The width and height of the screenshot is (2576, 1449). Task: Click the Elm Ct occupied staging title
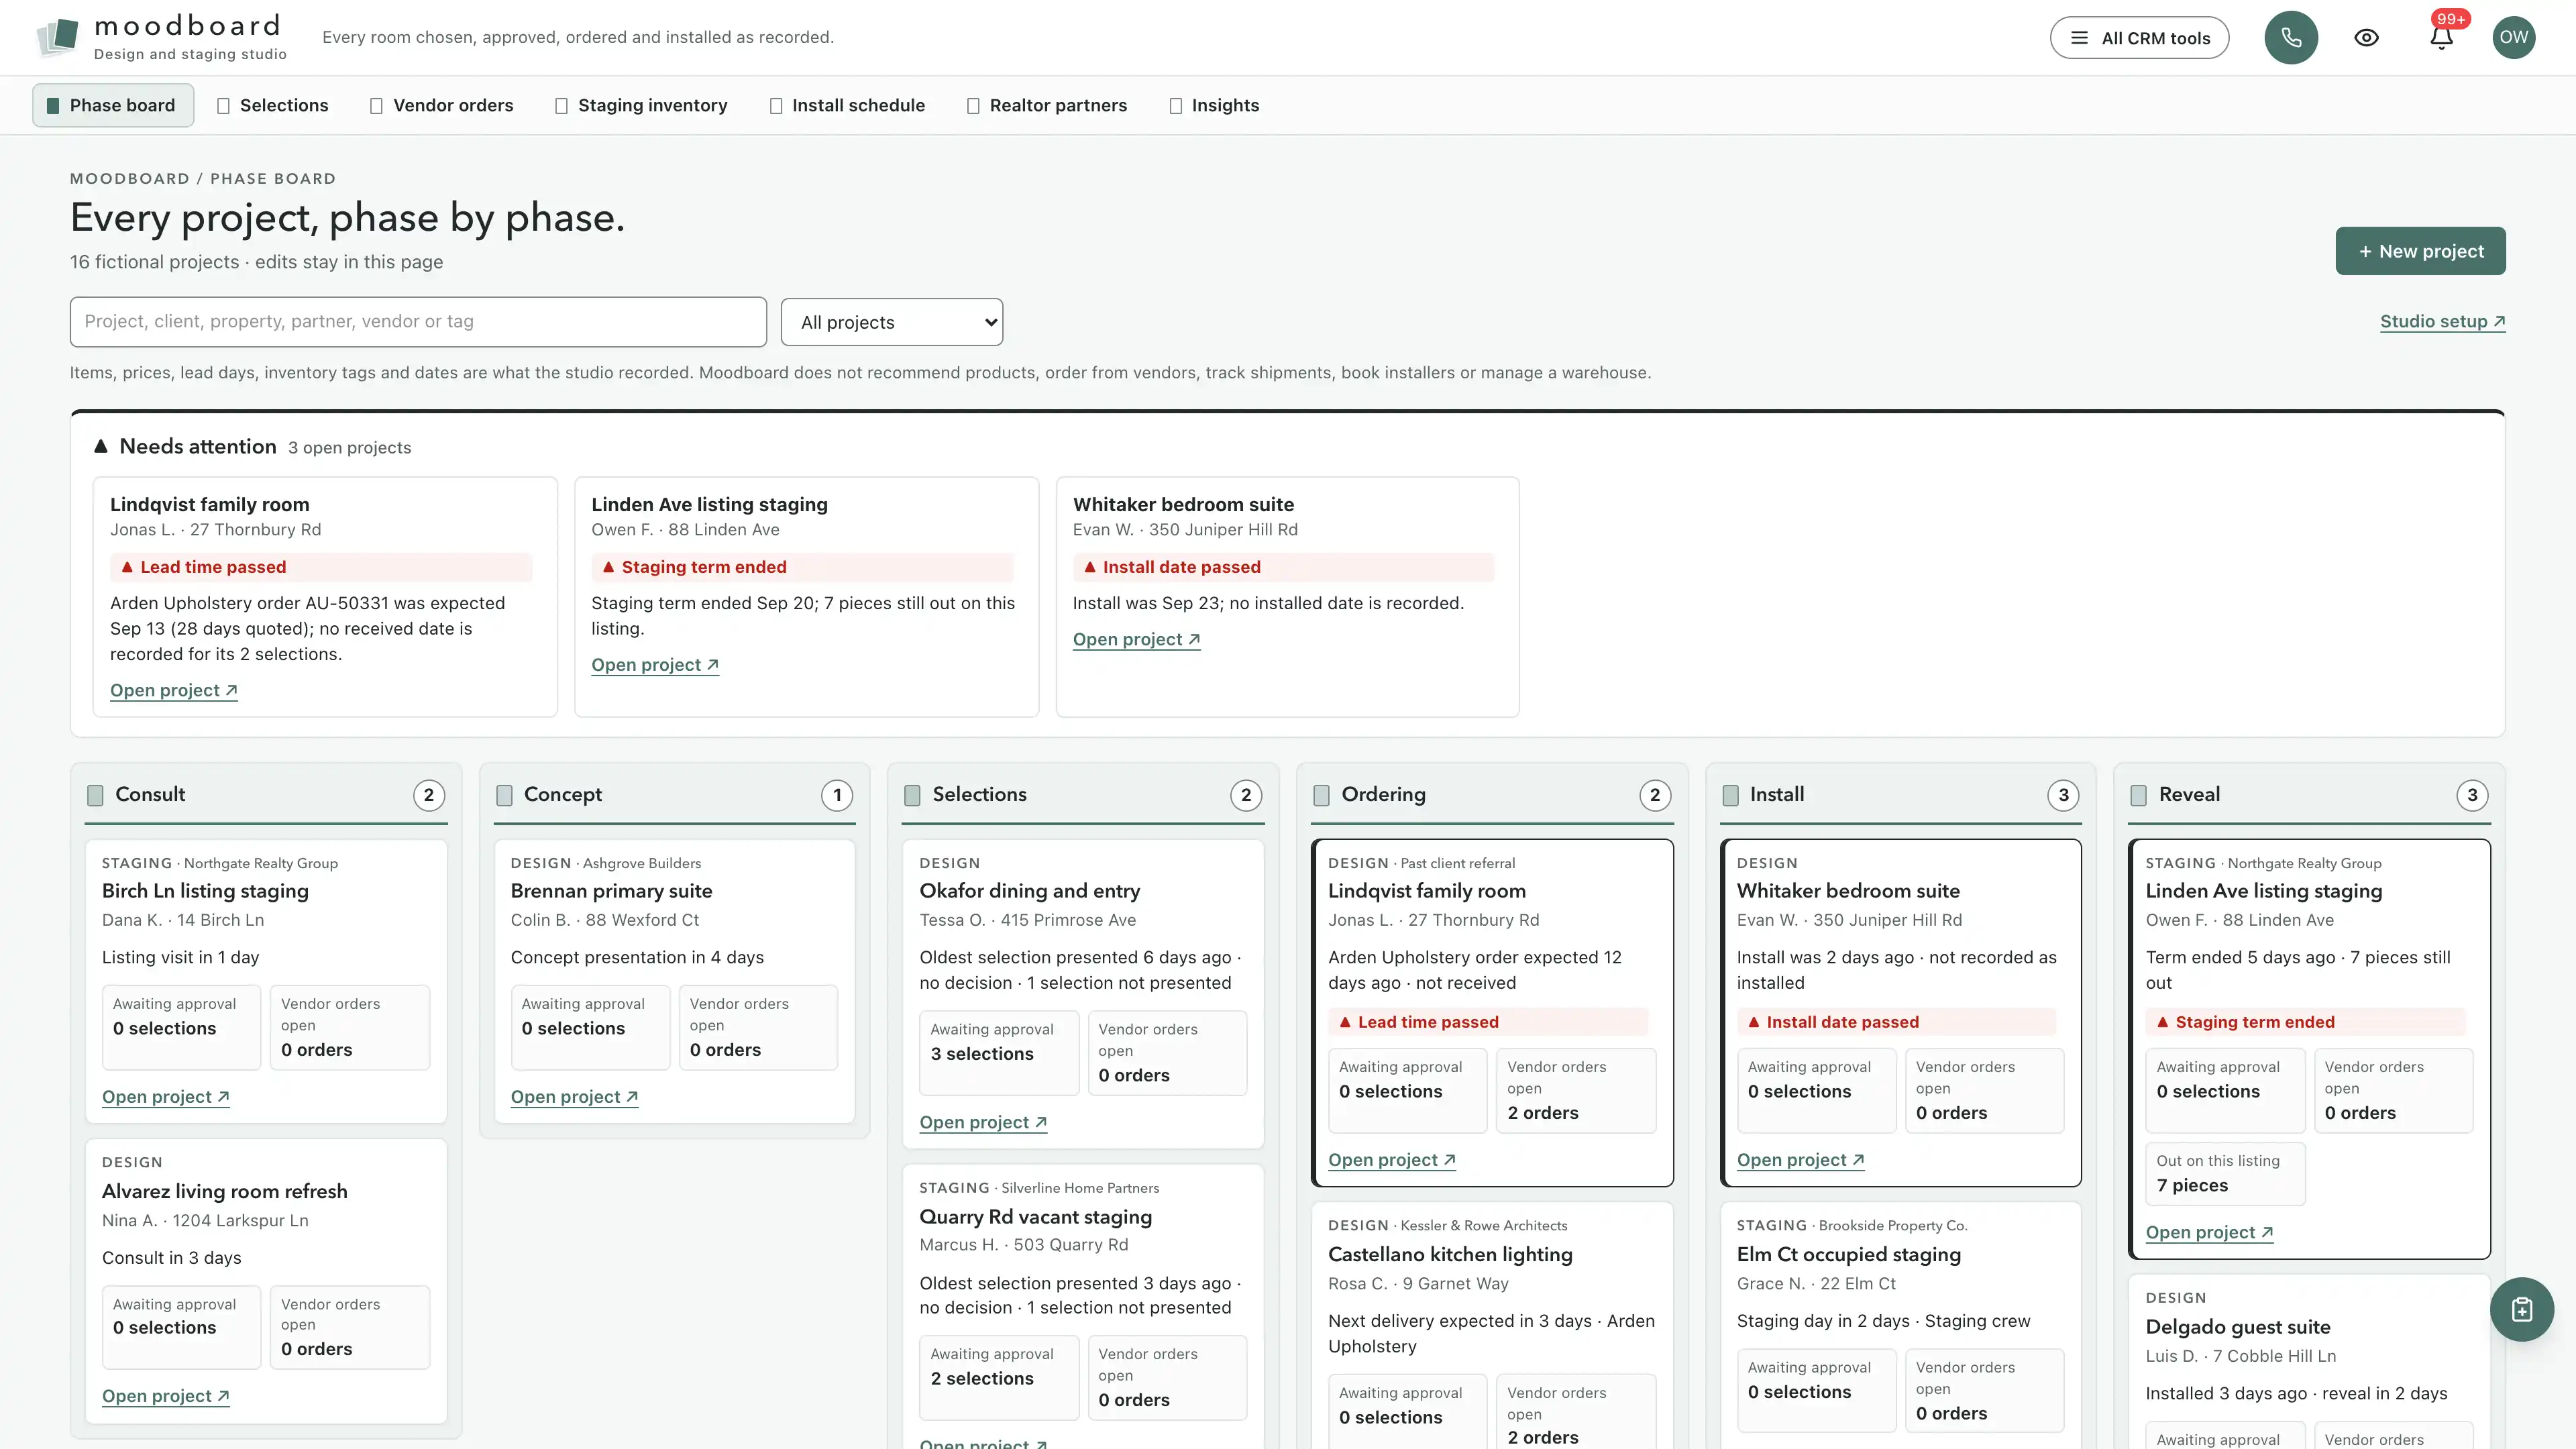[1849, 1254]
